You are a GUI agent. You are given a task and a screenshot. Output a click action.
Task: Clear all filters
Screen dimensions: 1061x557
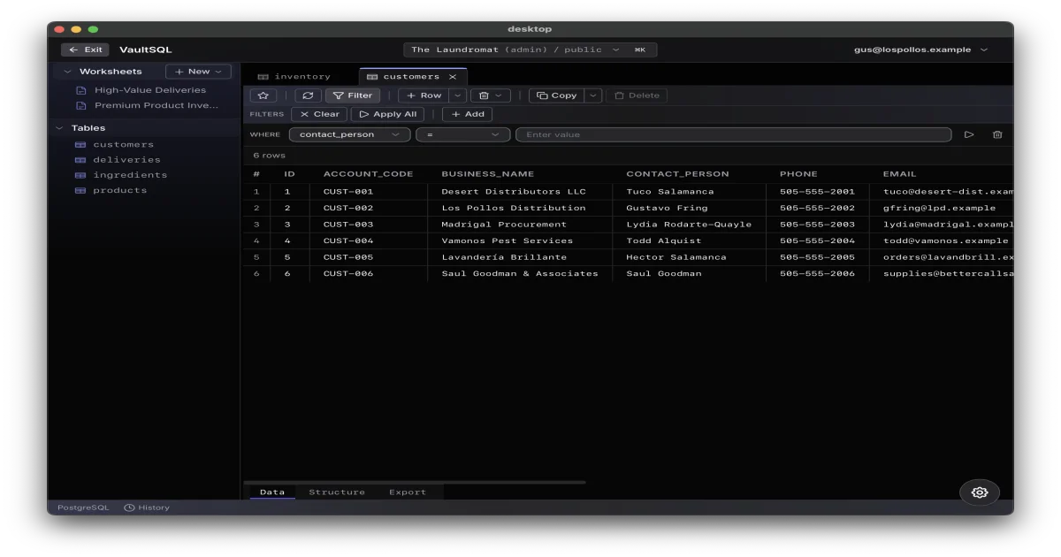click(x=320, y=114)
